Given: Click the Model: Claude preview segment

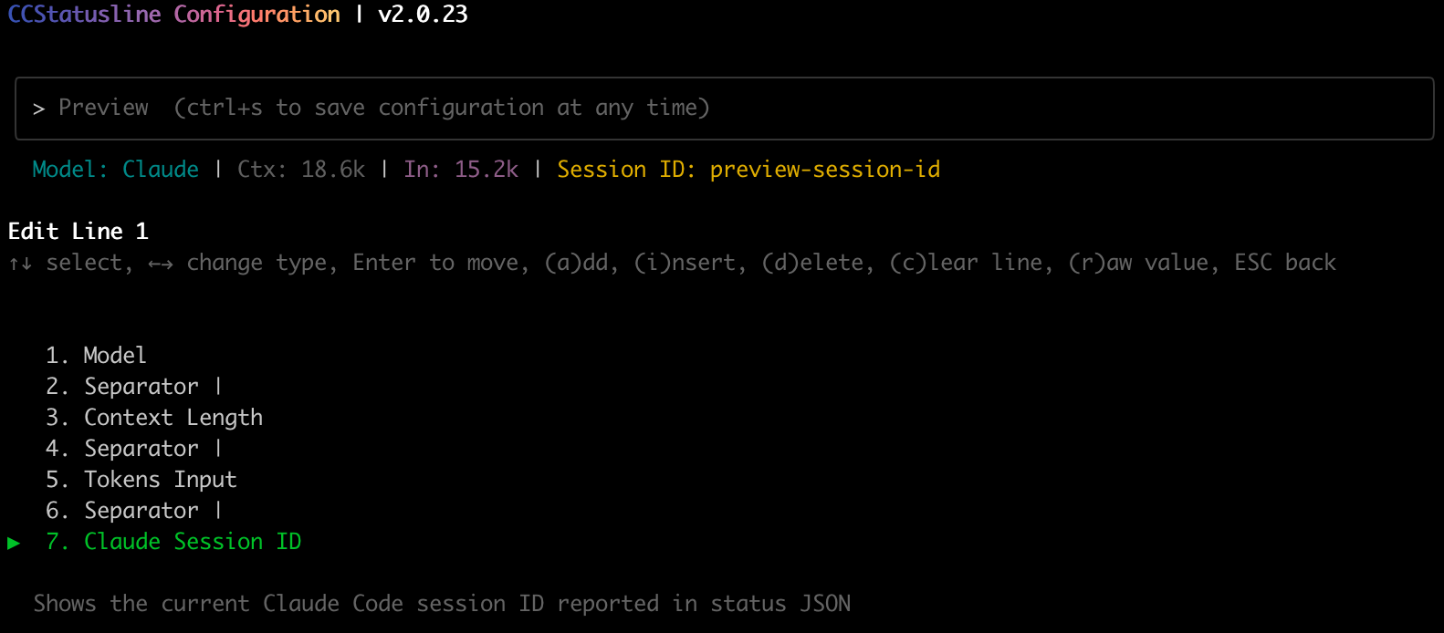Looking at the screenshot, I should [115, 170].
